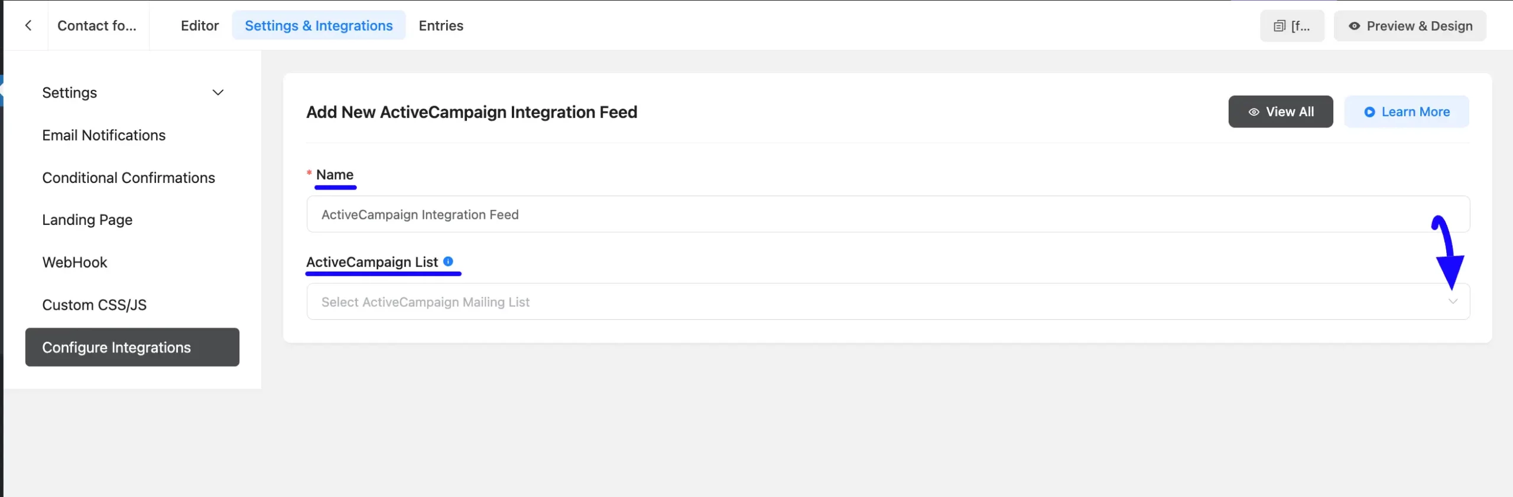Viewport: 1513px width, 497px height.
Task: Open the WebHook settings section
Action: [x=74, y=262]
